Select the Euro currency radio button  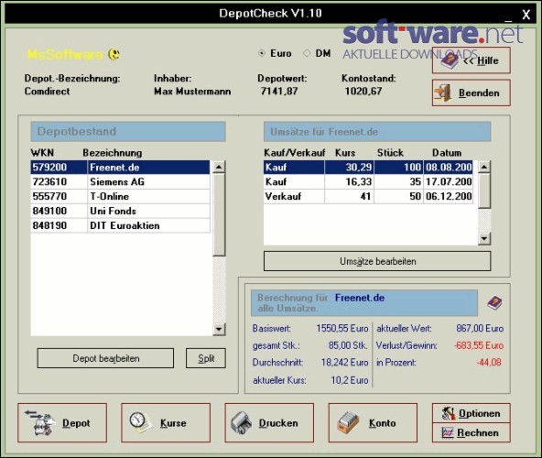click(x=262, y=53)
